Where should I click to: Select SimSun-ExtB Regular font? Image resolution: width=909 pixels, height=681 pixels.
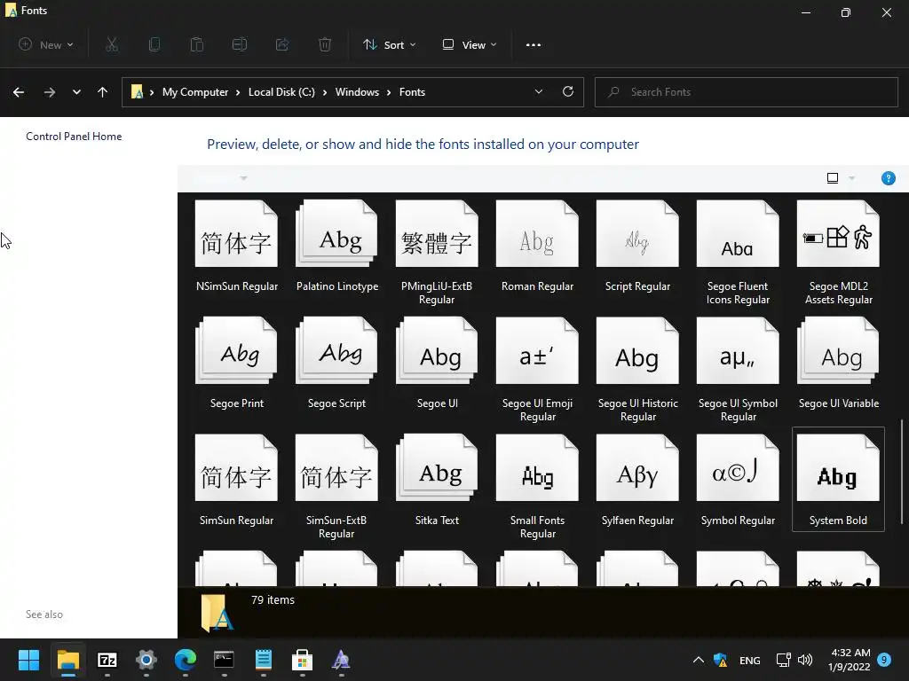336,487
